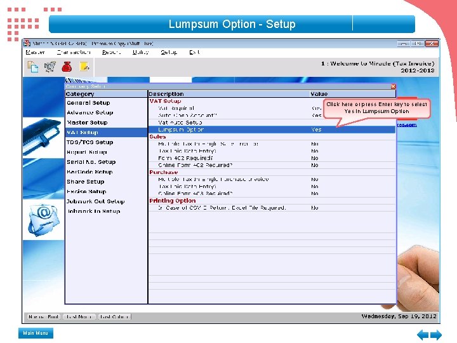Click the Last Menu status bar button

[x=79, y=316]
